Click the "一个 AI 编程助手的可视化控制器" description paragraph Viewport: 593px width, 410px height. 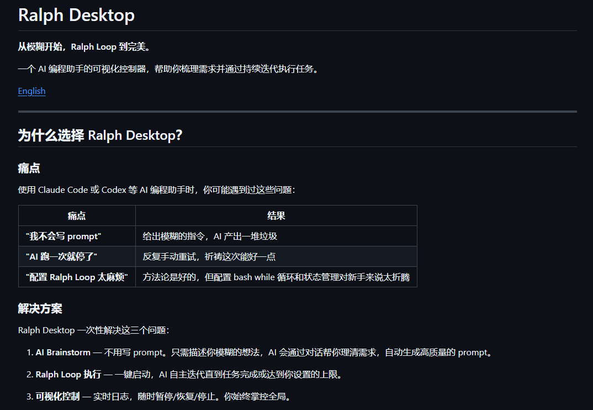click(x=168, y=69)
